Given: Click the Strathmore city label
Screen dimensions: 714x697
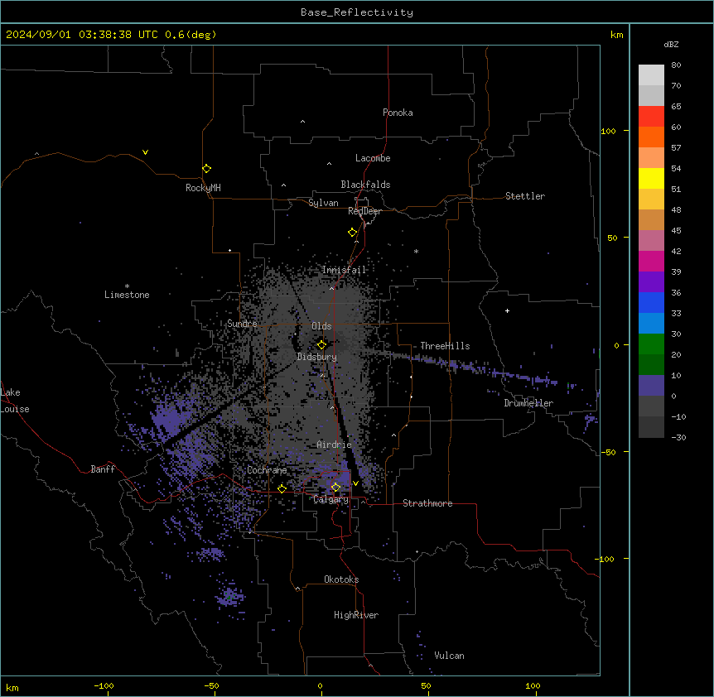Looking at the screenshot, I should click(x=427, y=503).
